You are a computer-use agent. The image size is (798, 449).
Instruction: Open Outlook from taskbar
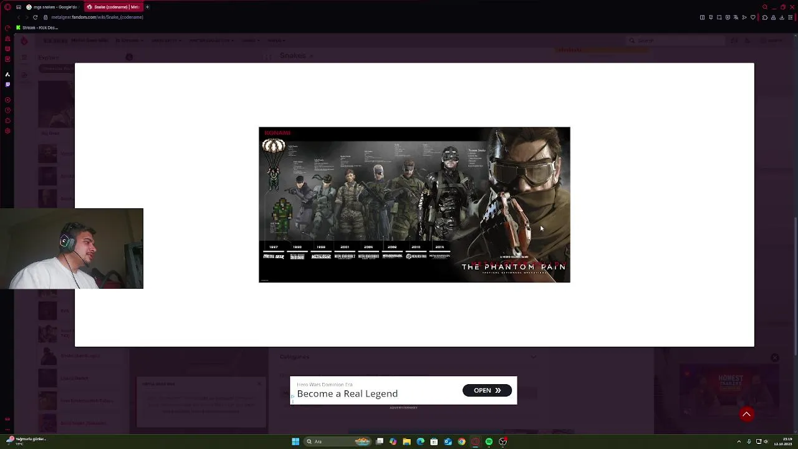(448, 442)
